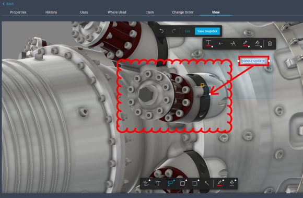Click the Save Snapshot button
Screen dimensions: 303x198
207,31
